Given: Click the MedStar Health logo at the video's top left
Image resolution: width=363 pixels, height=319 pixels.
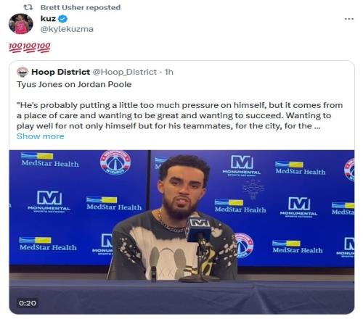Looking at the screenshot, I should click(50, 160).
